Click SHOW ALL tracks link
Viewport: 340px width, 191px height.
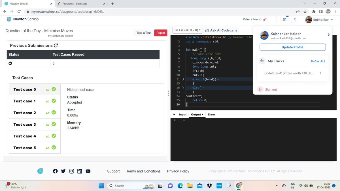[x=318, y=61]
